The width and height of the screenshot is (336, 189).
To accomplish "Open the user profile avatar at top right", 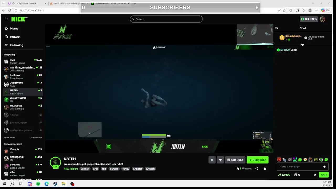I will point(322,19).
